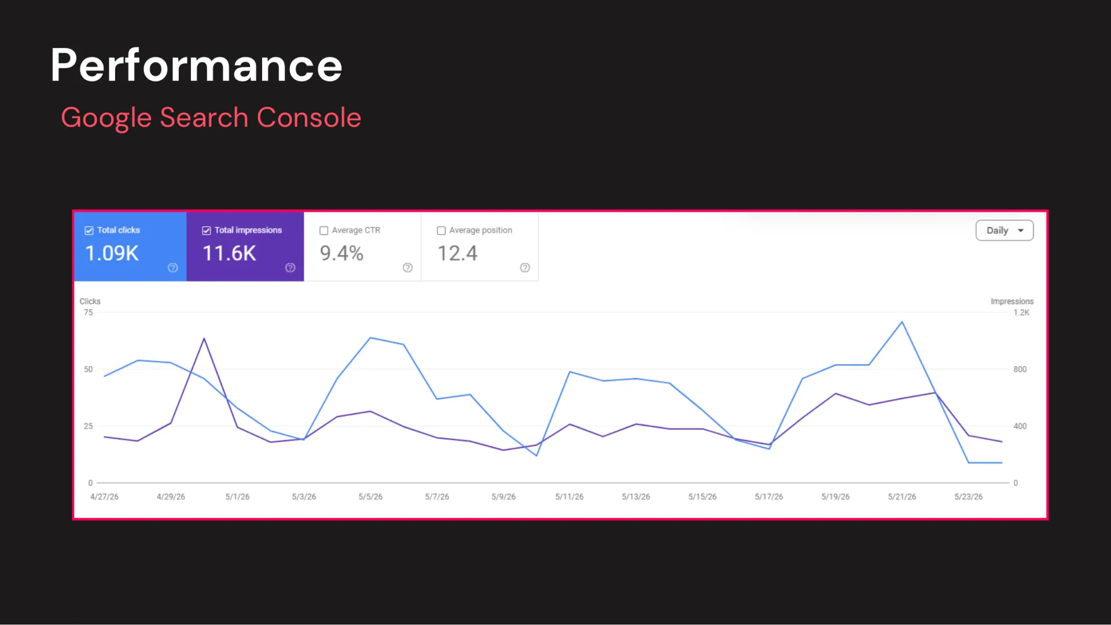Click the 5/17/26 date label
This screenshot has height=625, width=1111.
769,497
